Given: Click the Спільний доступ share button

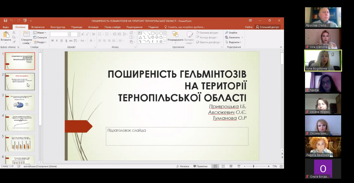Looking at the screenshot, I should click(x=267, y=27).
